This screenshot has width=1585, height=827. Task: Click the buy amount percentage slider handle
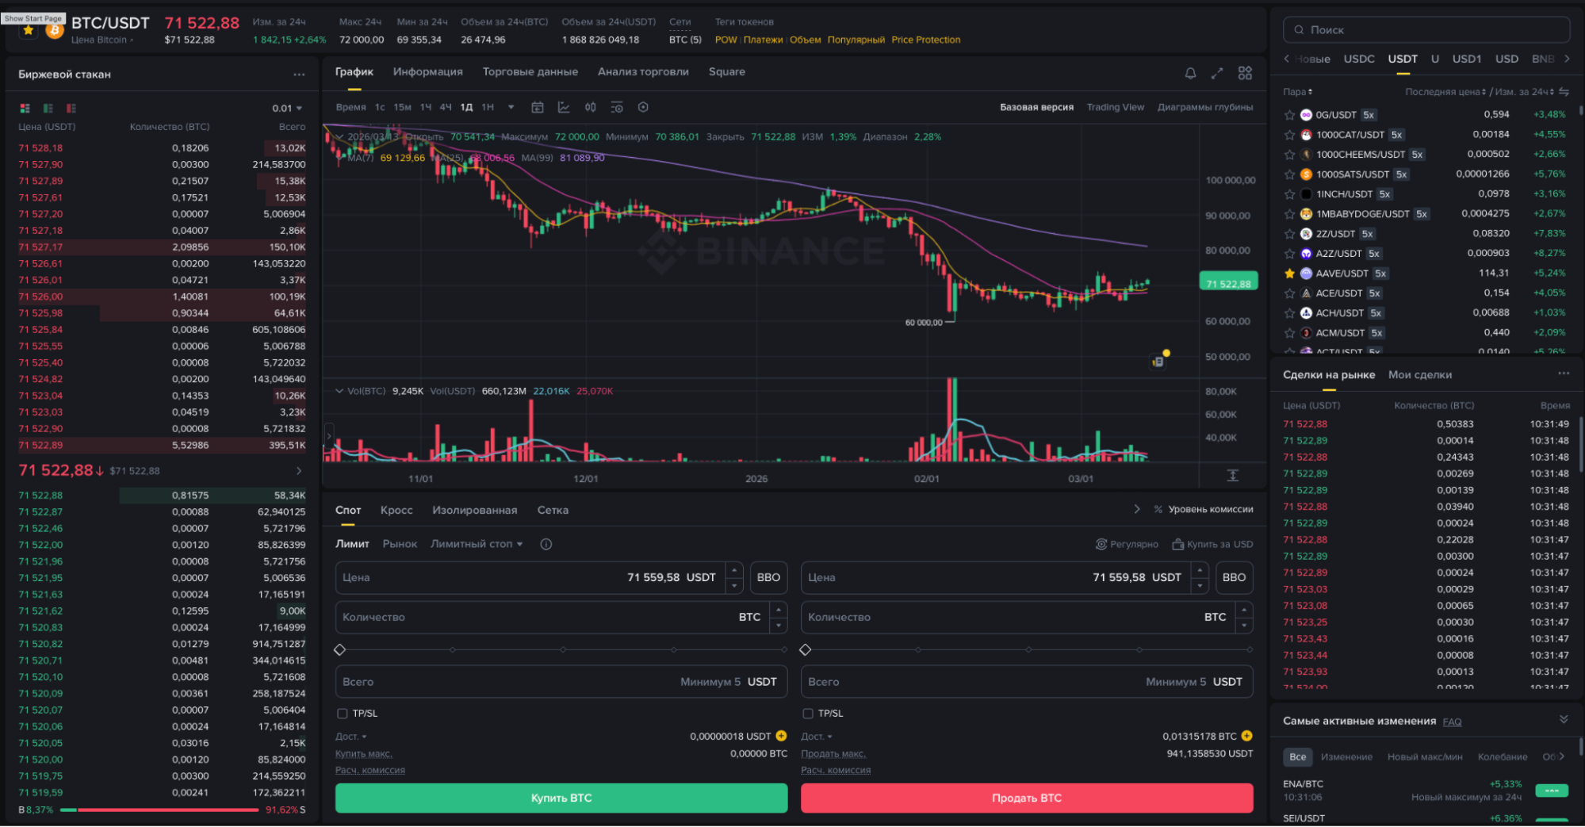[x=340, y=649]
